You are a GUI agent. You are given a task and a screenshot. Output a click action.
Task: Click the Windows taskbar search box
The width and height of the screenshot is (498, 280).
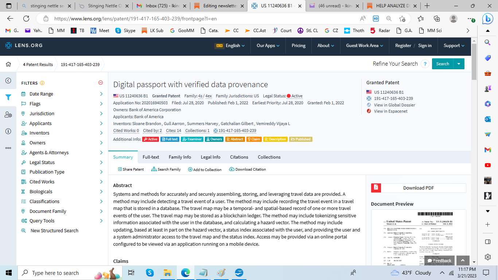point(70,273)
